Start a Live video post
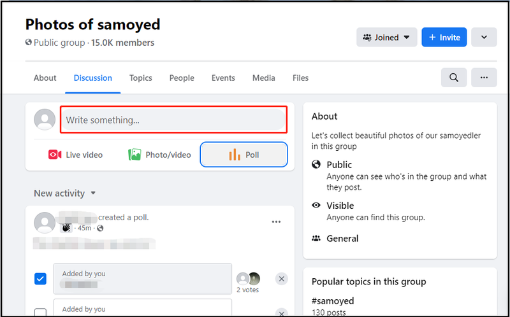 [x=75, y=155]
